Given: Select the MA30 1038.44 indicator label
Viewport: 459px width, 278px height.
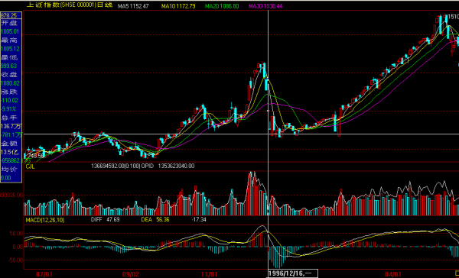Looking at the screenshot, I should [265, 6].
